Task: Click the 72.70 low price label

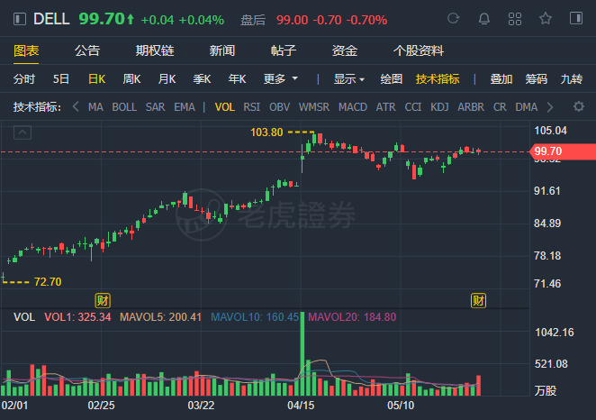Action: pyautogui.click(x=48, y=282)
